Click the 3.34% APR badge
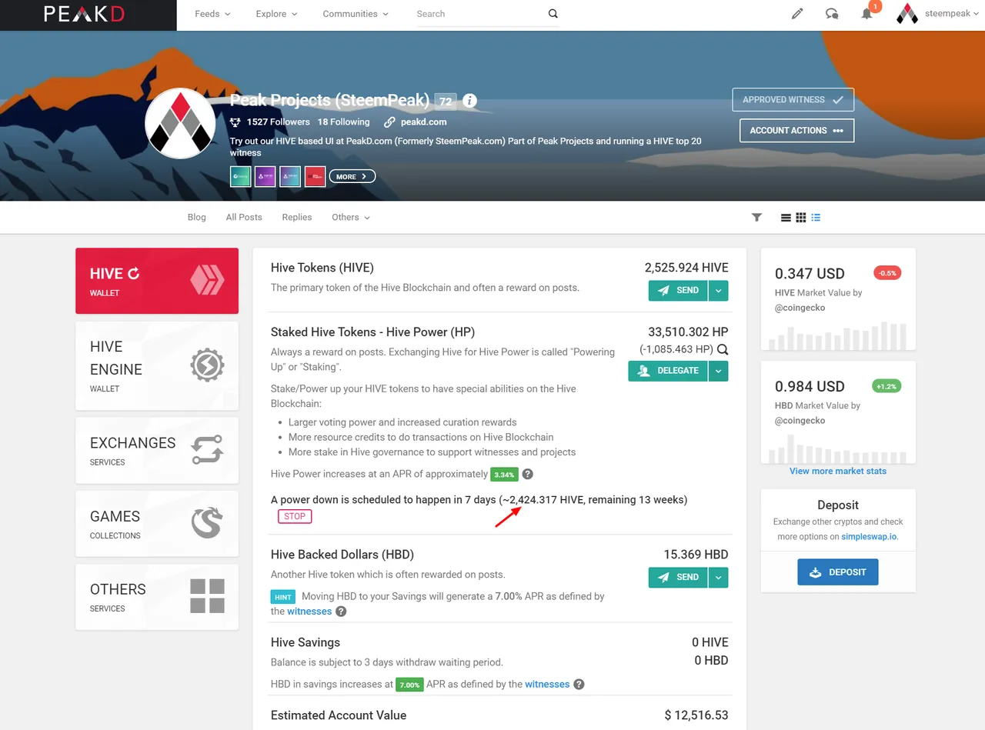 (x=504, y=475)
